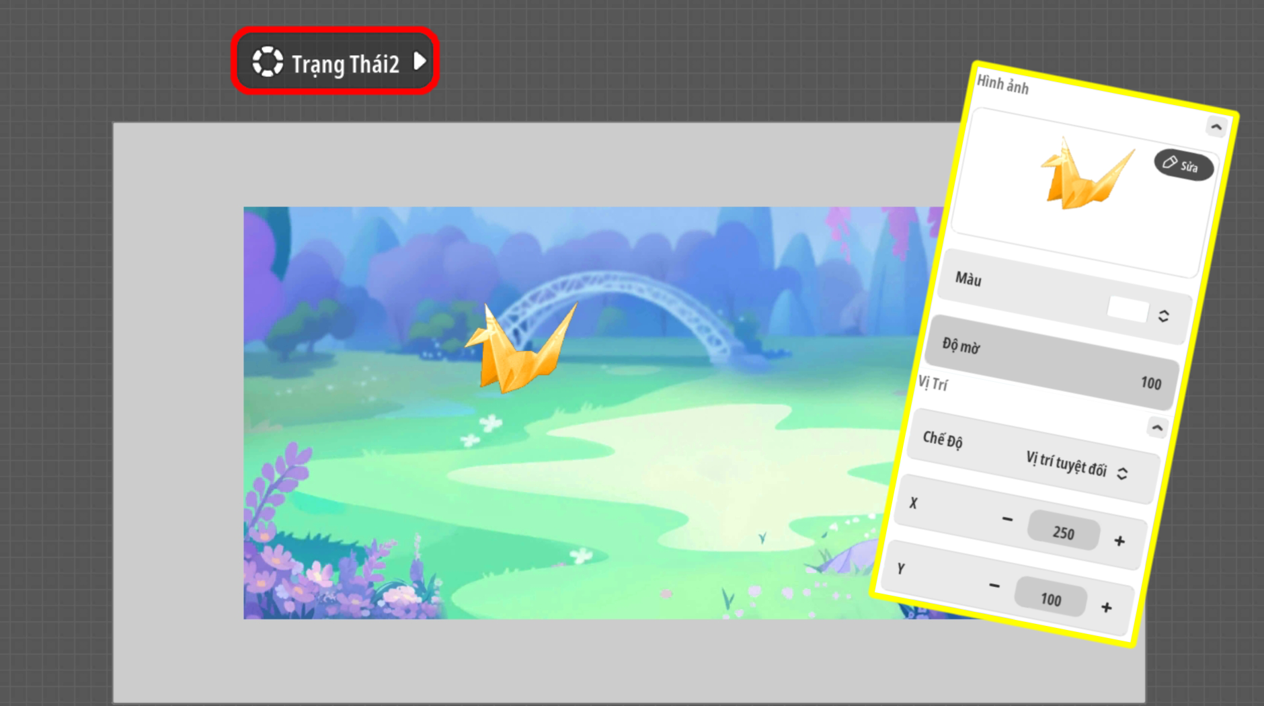
Task: Select the Trạng Thái2 state label
Action: pos(345,65)
